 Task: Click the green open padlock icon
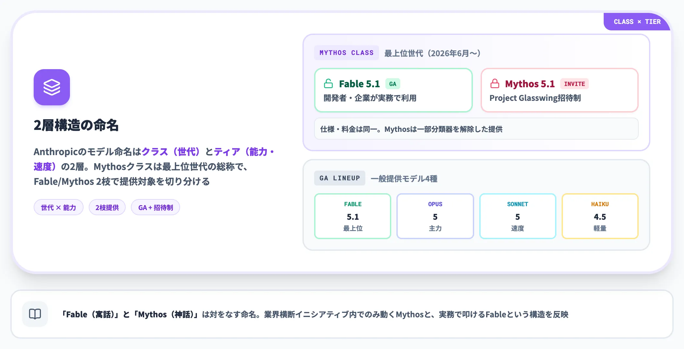(x=328, y=84)
